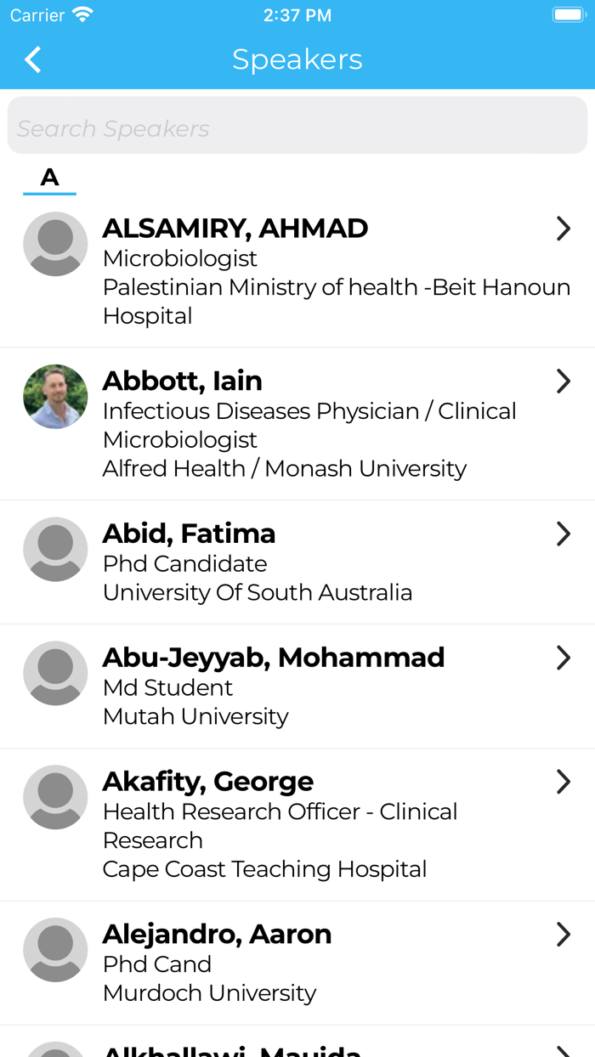Open the Abu-Jeyyab, Mohammad name
Image resolution: width=595 pixels, height=1057 pixels.
(274, 658)
